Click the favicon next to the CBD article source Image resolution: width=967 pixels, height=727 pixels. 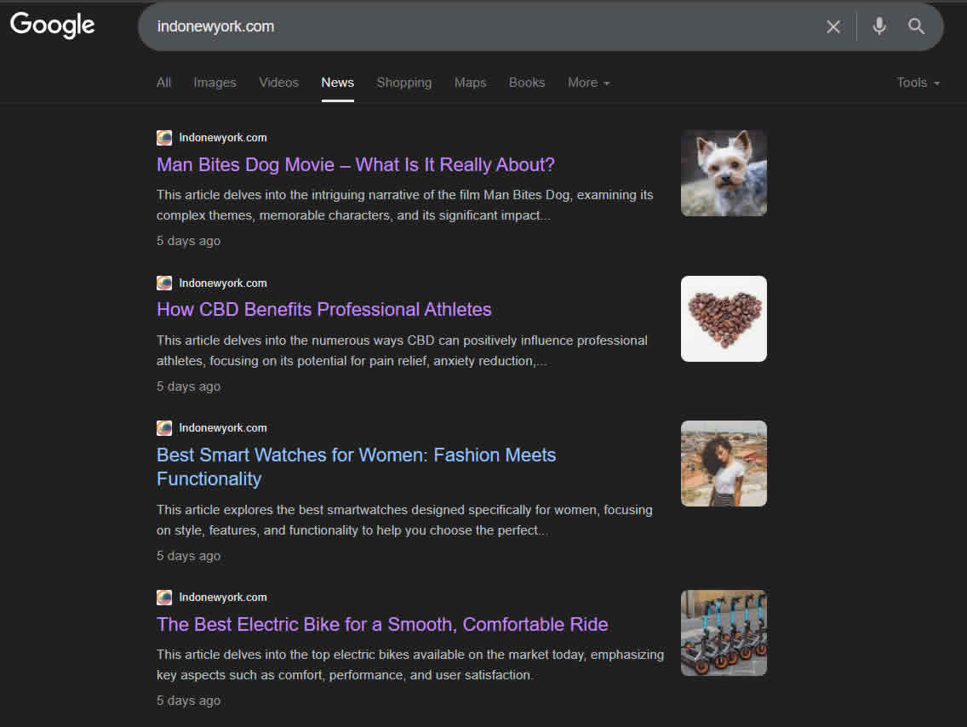click(x=163, y=283)
